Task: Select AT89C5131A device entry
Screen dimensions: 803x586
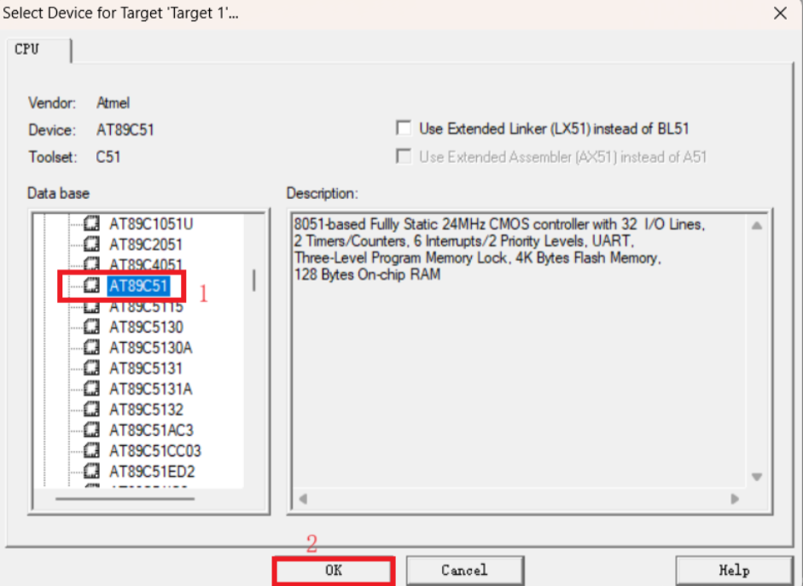Action: [x=150, y=389]
